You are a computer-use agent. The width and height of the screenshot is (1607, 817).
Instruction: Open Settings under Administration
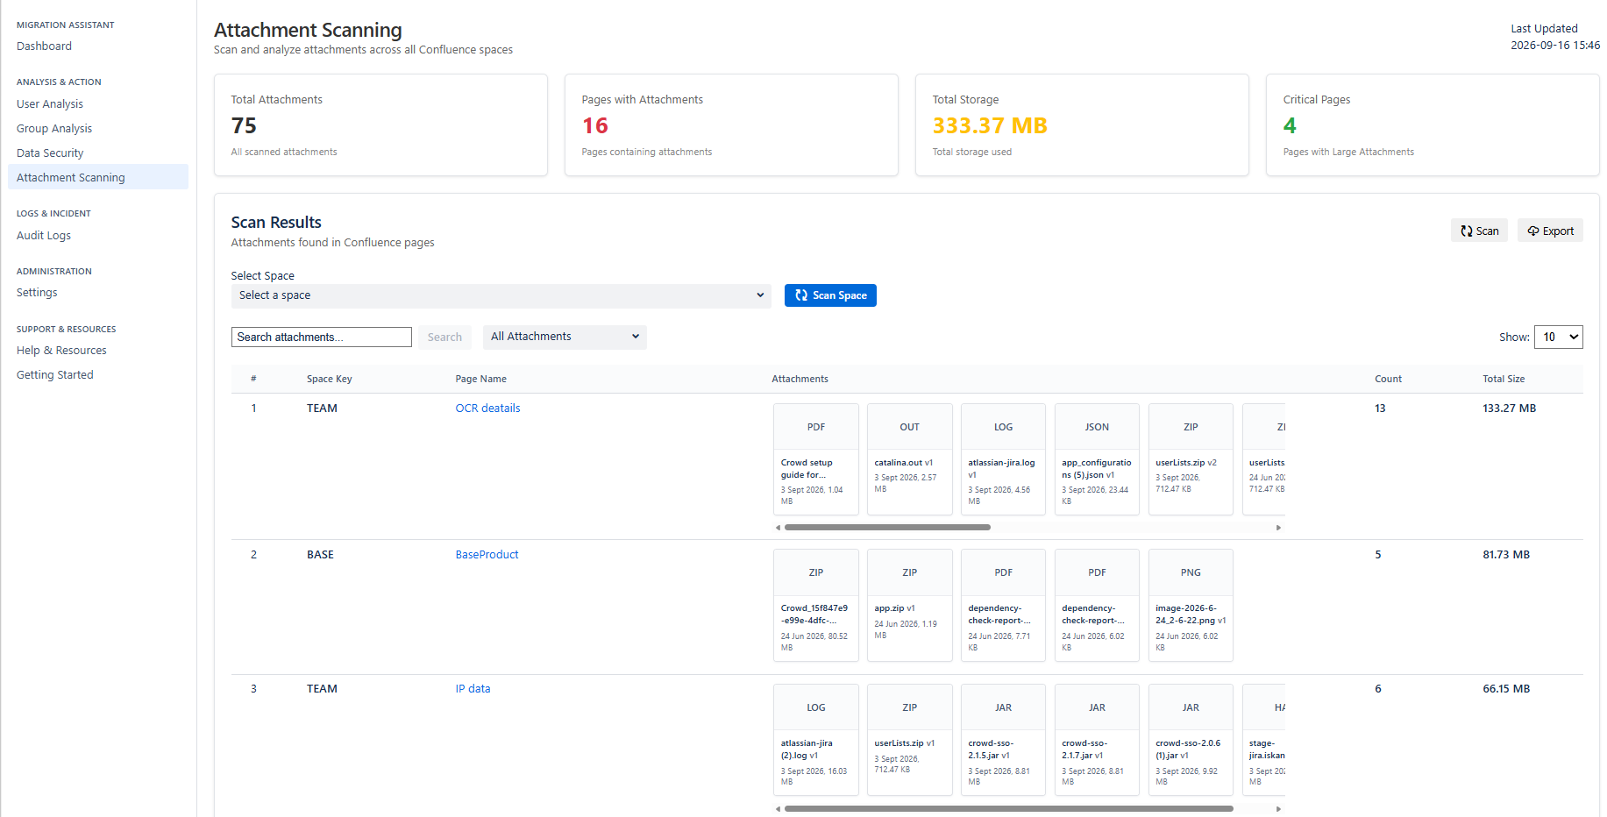[37, 293]
